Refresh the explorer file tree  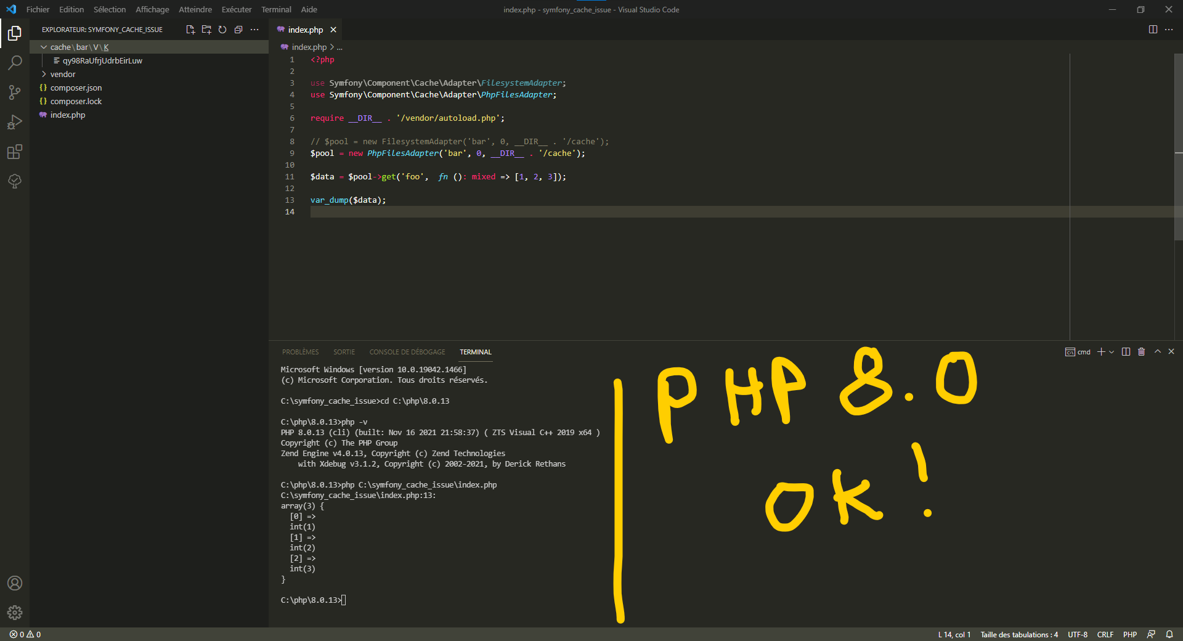click(x=222, y=30)
